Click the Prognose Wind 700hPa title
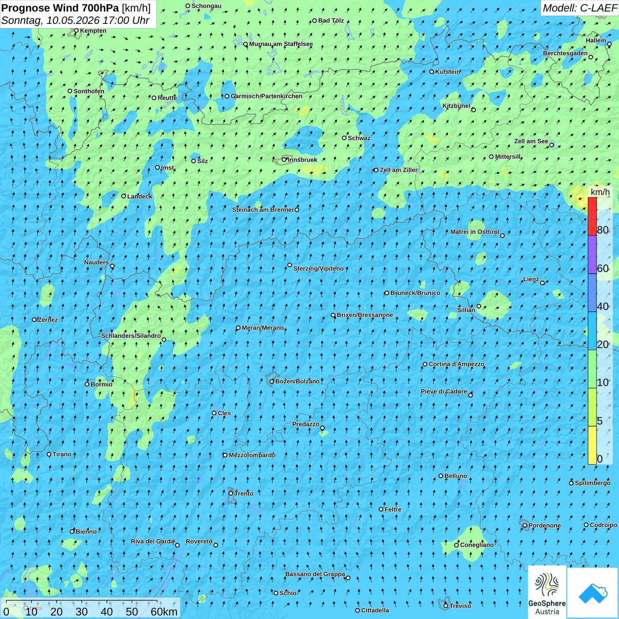This screenshot has width=619, height=619. coord(76,8)
